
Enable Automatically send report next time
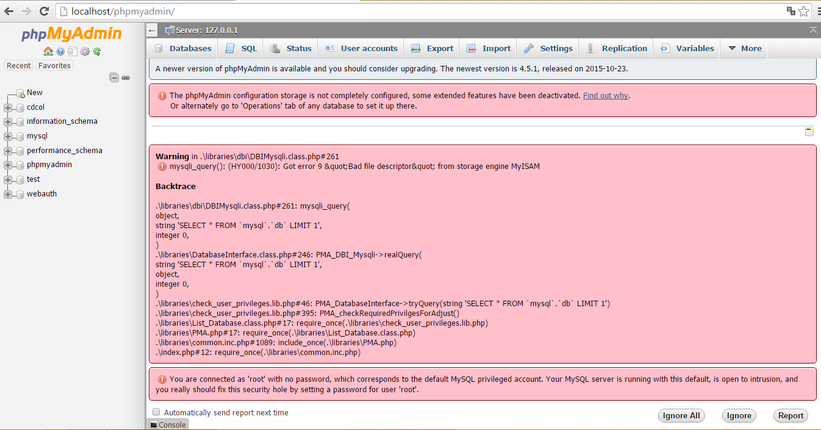[156, 412]
